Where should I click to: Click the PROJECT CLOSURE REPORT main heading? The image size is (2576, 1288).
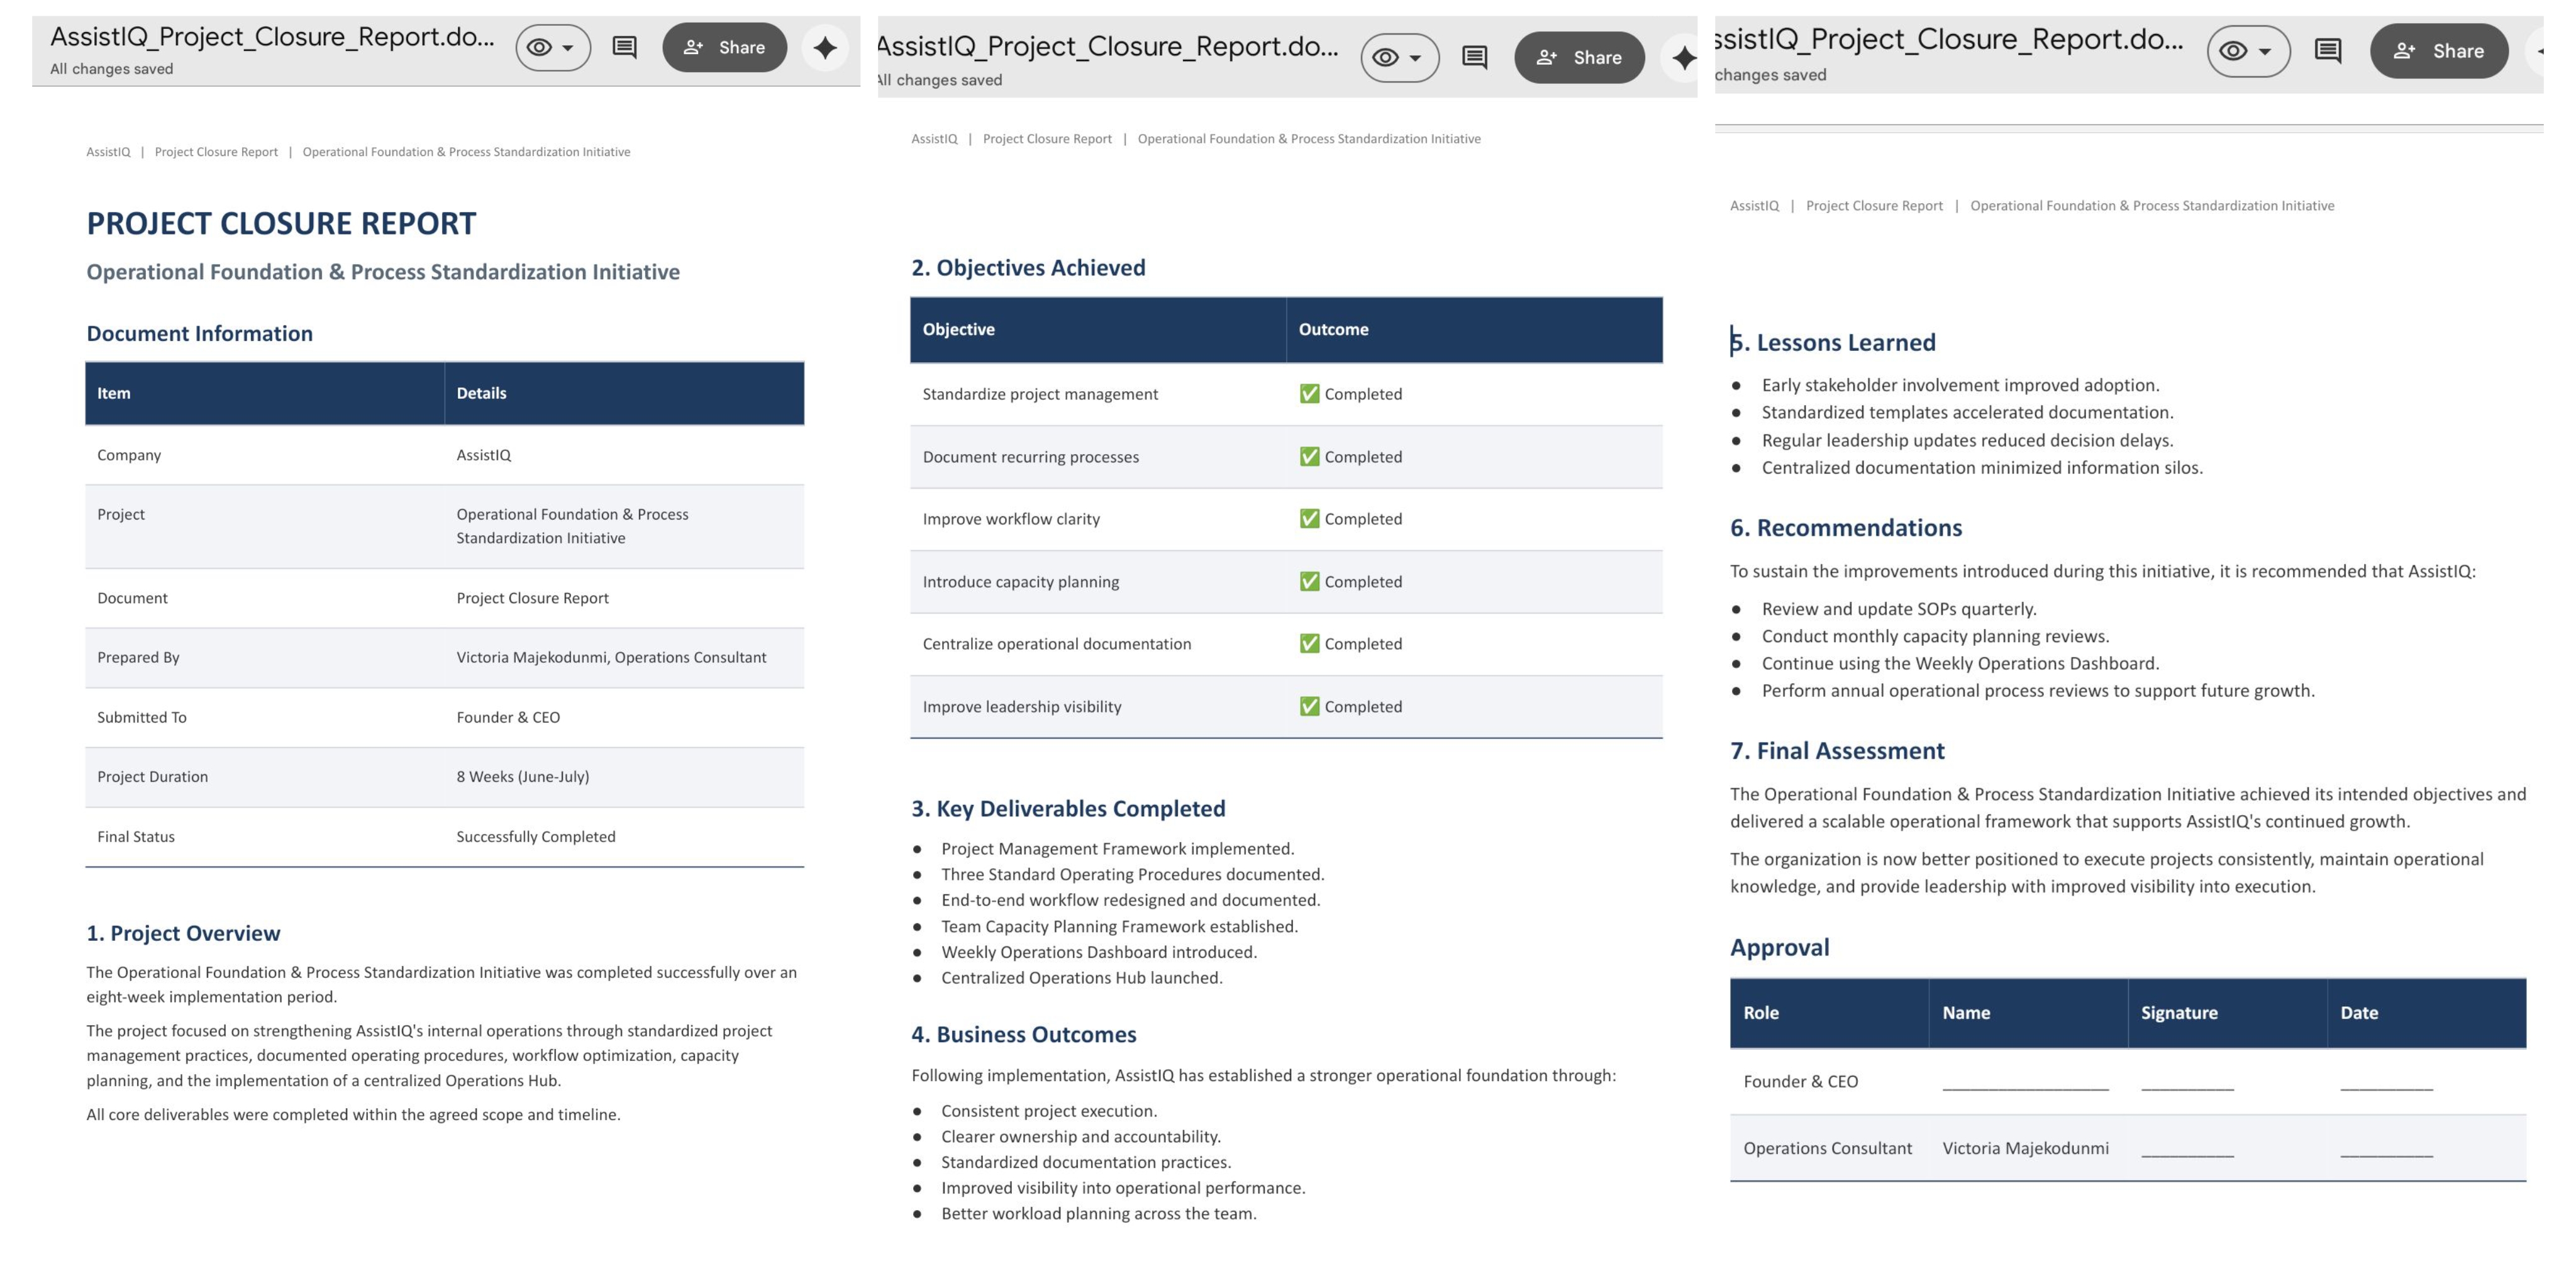click(281, 223)
